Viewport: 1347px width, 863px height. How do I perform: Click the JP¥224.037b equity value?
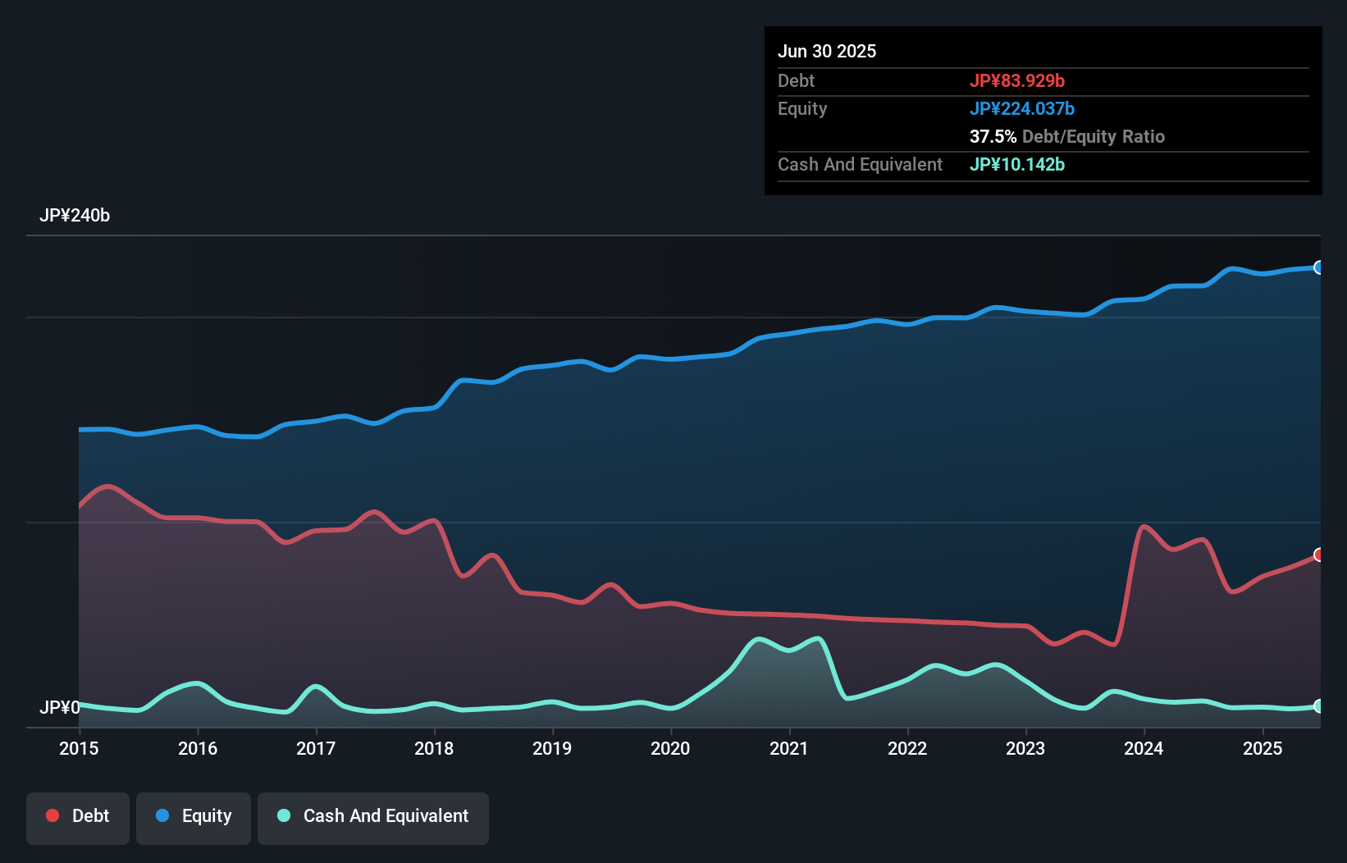1023,108
